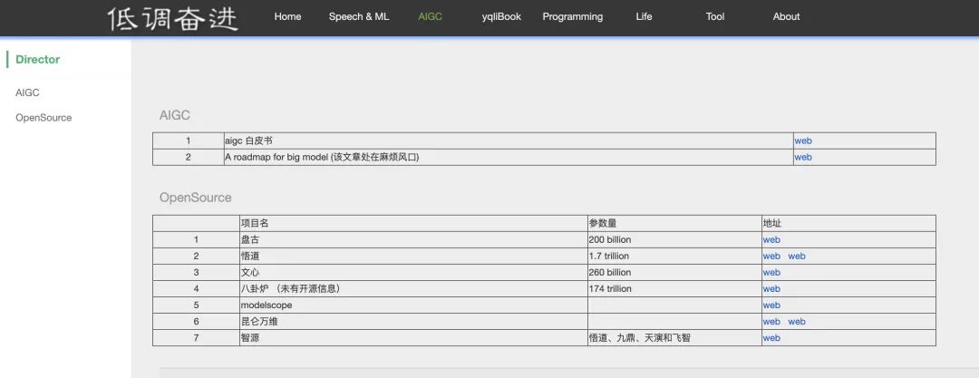Click the '1.7 trillion' parameter cell

(674, 256)
